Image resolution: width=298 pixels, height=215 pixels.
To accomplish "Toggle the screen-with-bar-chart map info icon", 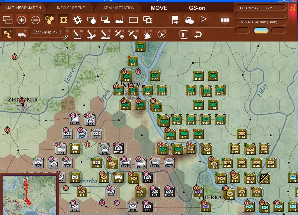I will coord(105,20).
